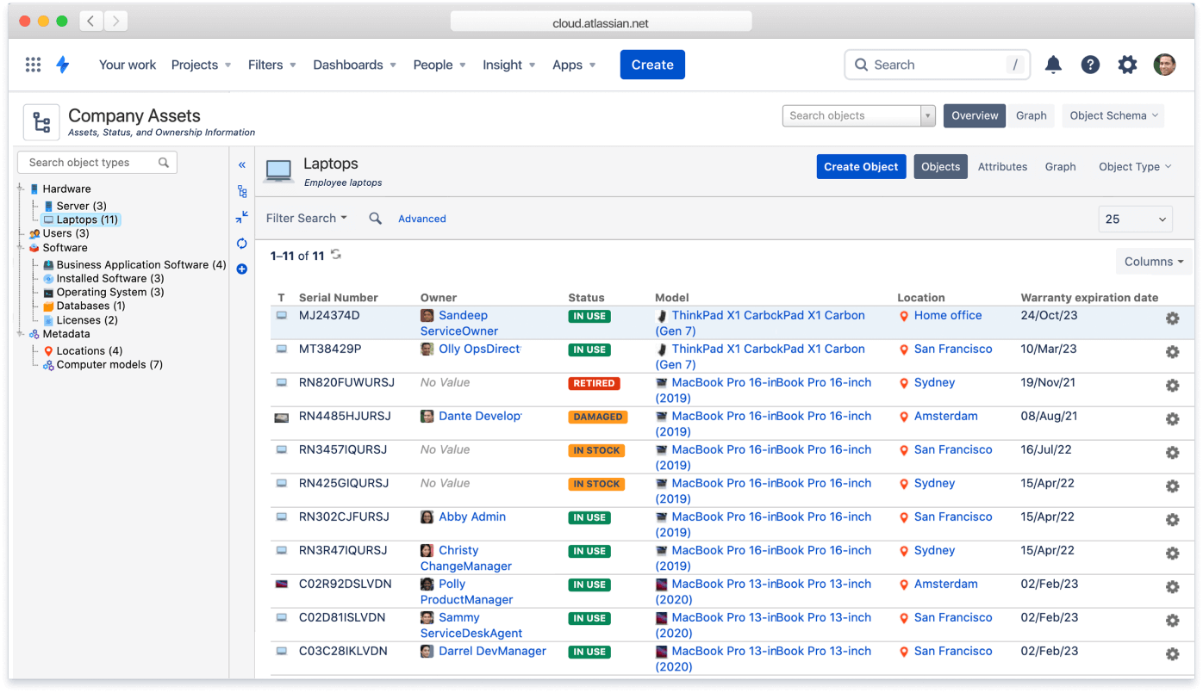
Task: Open the magnifier search icon beside Filter Search
Action: coord(375,219)
